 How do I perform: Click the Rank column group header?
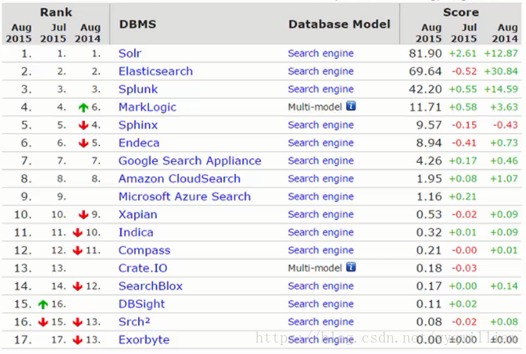click(56, 12)
